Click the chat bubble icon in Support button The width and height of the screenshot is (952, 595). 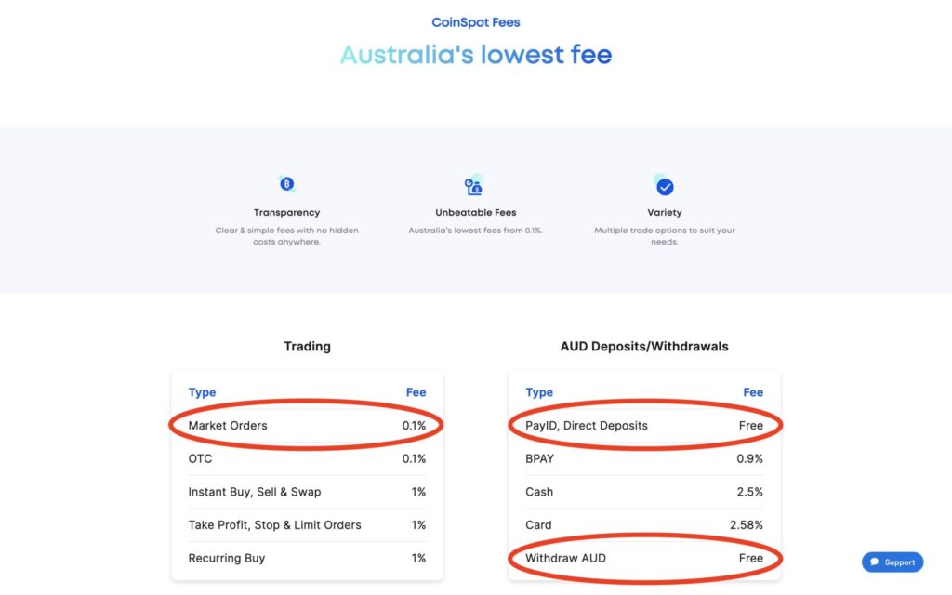[x=874, y=562]
